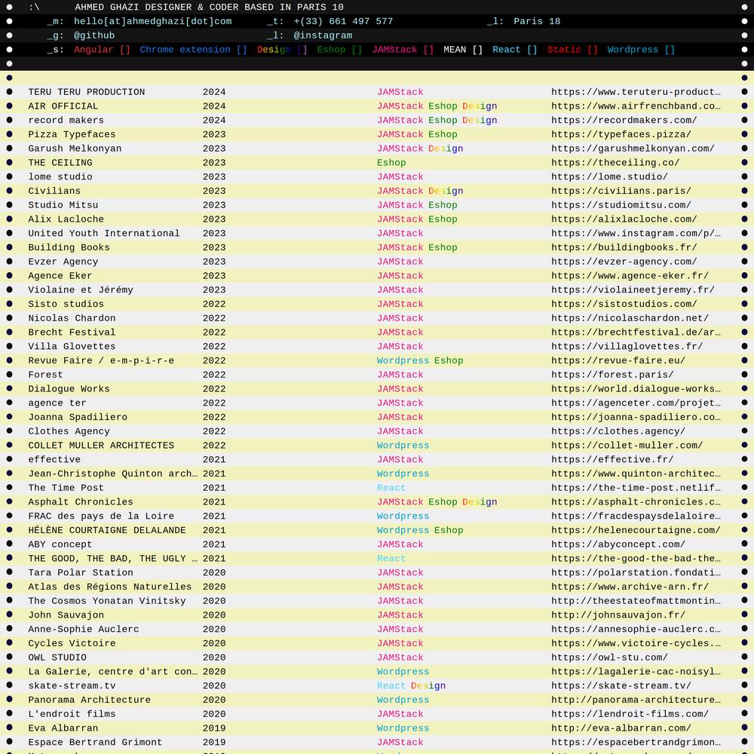Click the Eshop tag in THE CEILING row

pos(391,163)
